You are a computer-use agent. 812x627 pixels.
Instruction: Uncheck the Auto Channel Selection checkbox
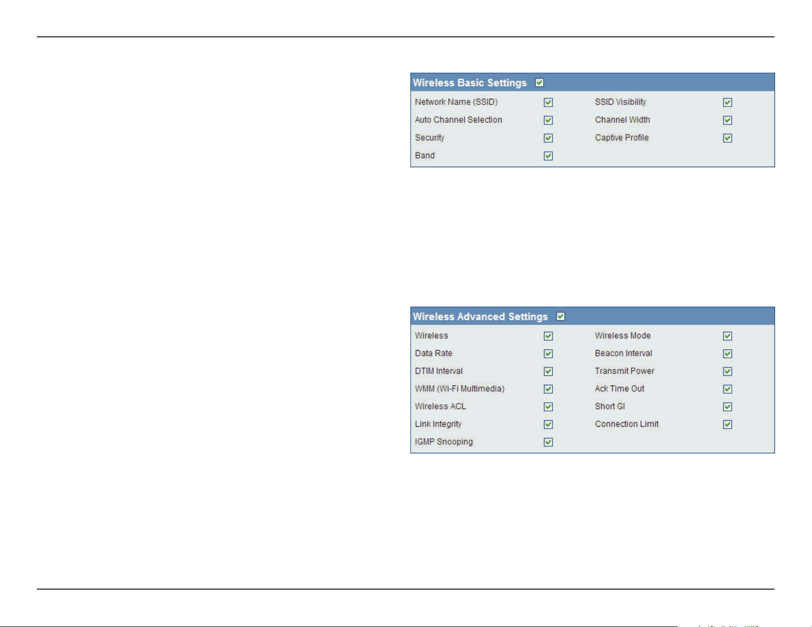pos(548,120)
